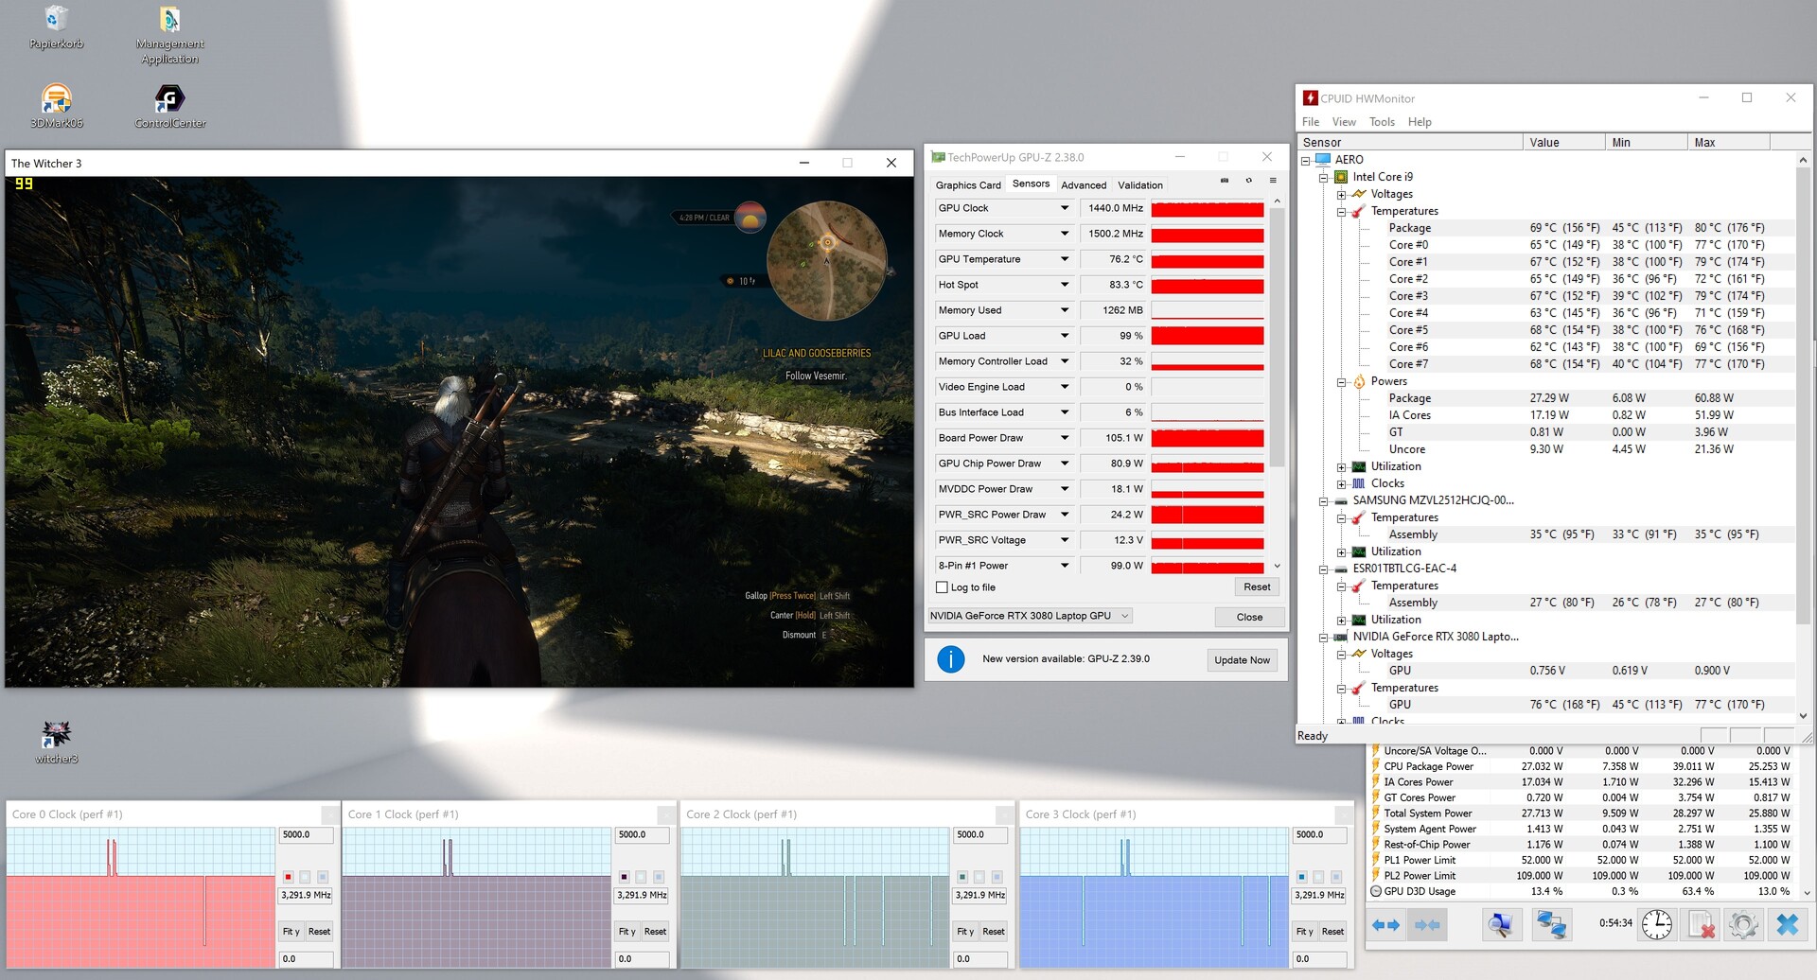Viewport: 1817px width, 980px height.
Task: Click the Reset button in GPU-Z sensors
Action: (x=1257, y=587)
